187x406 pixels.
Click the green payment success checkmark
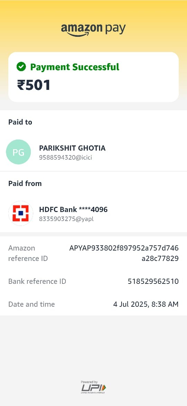21,67
